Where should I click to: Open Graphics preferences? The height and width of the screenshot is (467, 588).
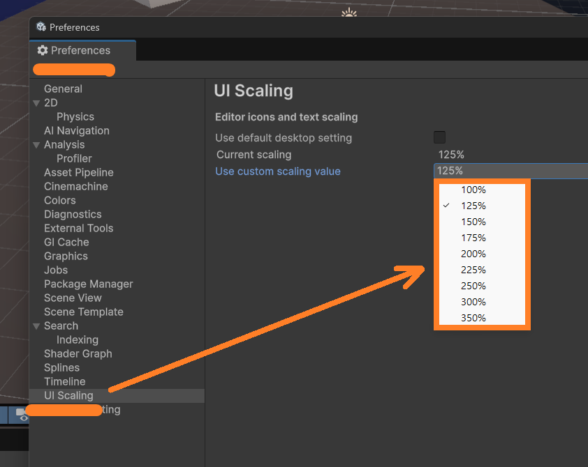[x=66, y=257]
